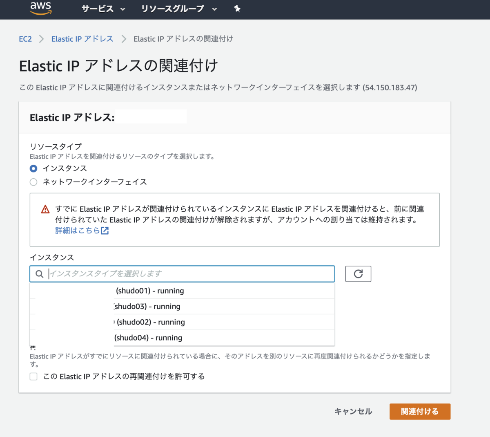Click the Elastic IP address 54.150.183.47 text
This screenshot has height=437, width=490.
[390, 87]
